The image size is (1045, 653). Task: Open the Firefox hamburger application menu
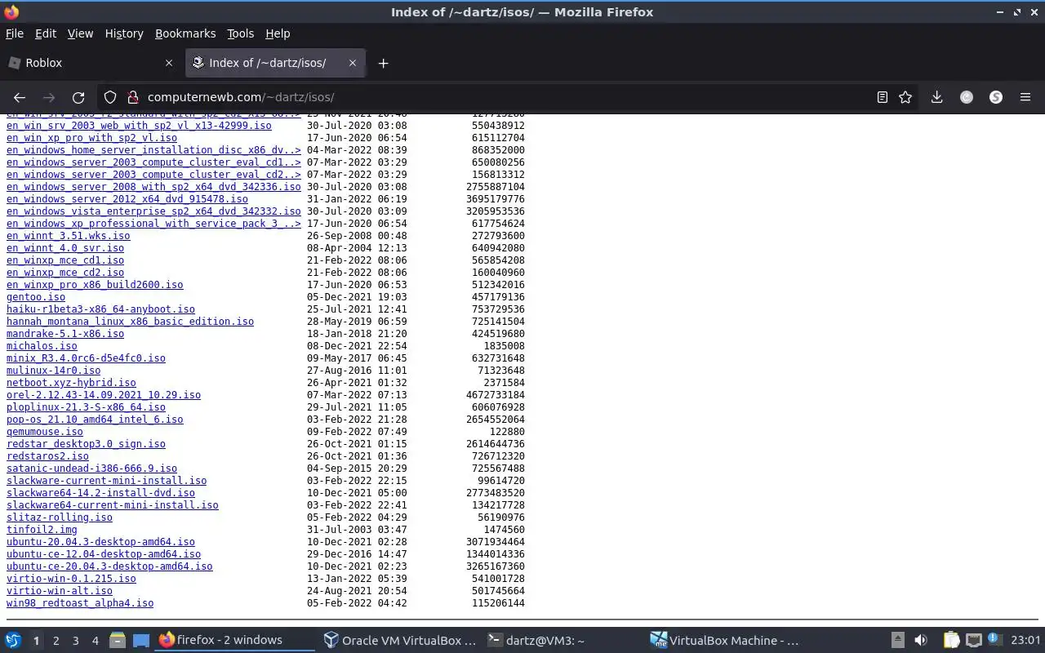pyautogui.click(x=1025, y=97)
